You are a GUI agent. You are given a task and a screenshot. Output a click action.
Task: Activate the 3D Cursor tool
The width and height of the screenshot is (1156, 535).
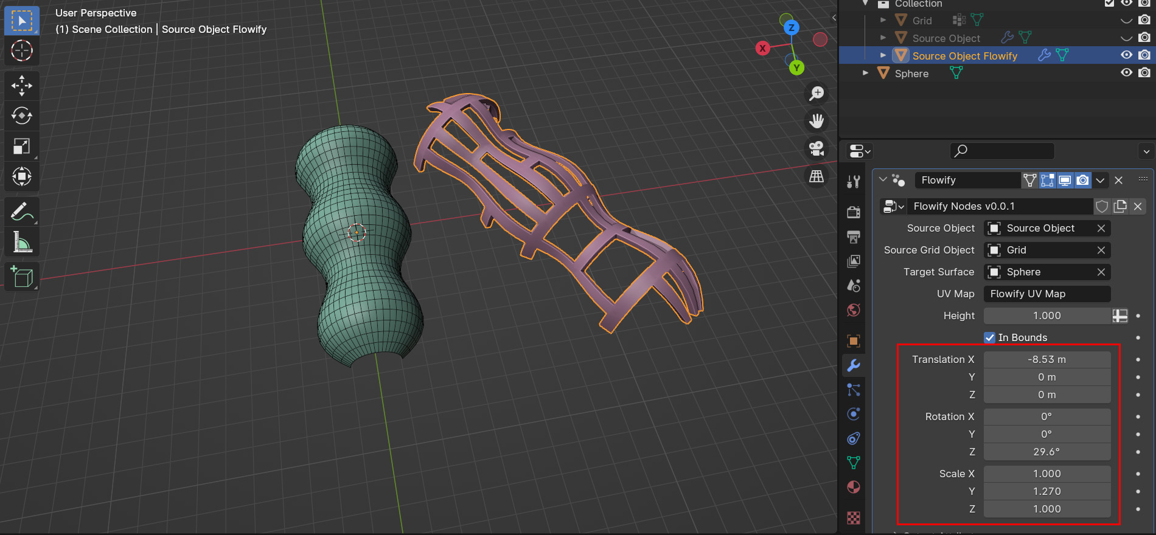22,50
